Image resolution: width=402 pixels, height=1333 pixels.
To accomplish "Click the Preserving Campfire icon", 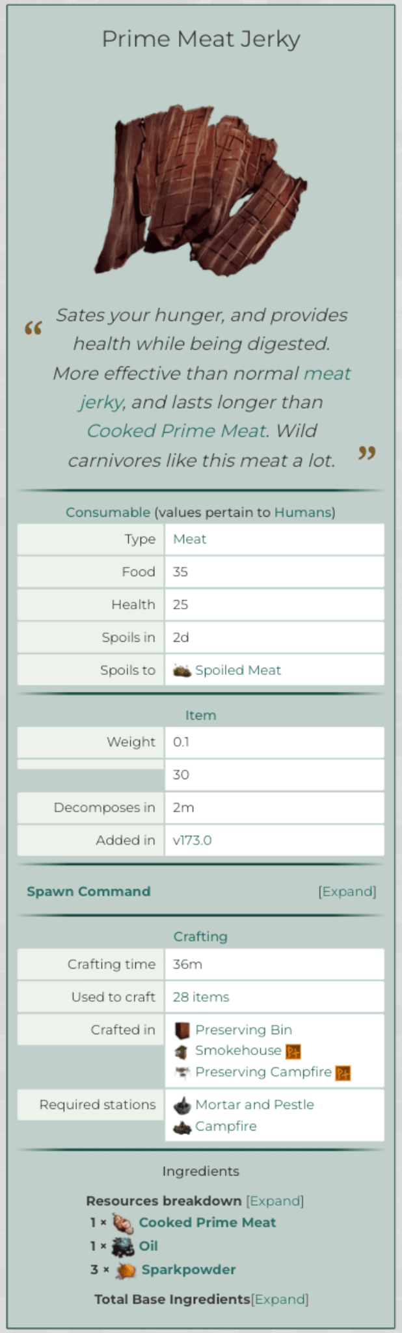I will point(181,1072).
